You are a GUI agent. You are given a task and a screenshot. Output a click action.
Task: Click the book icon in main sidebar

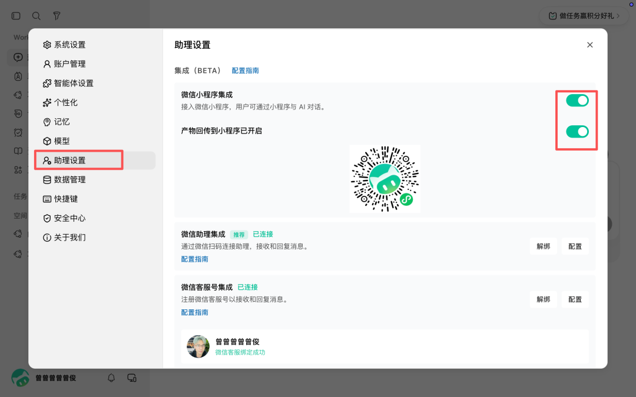[x=18, y=151]
